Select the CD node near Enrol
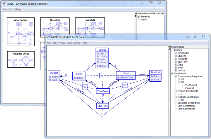 (x=85, y=87)
